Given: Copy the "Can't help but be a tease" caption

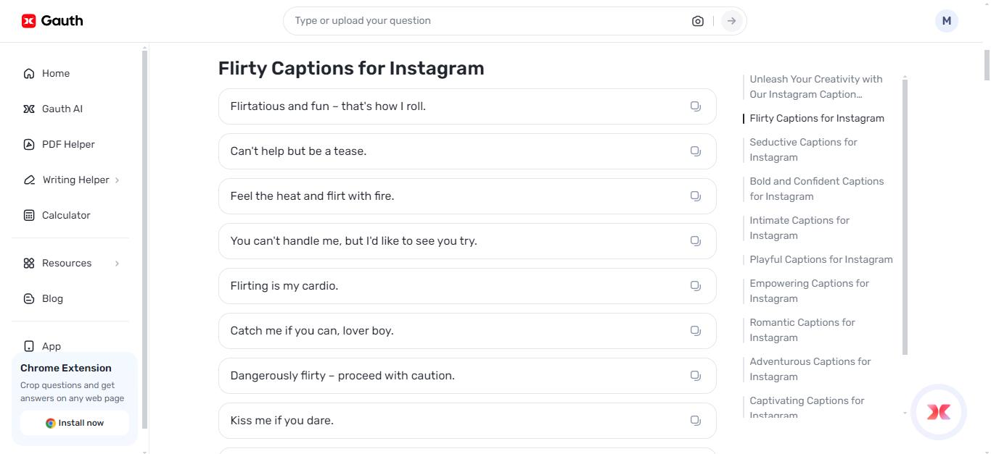Looking at the screenshot, I should 695,151.
